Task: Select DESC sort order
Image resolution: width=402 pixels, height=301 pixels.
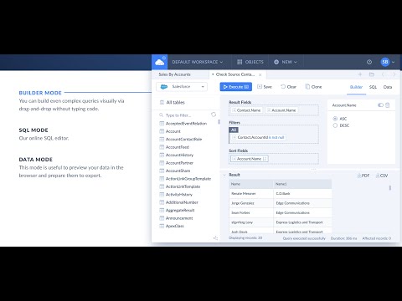Action: [341, 125]
